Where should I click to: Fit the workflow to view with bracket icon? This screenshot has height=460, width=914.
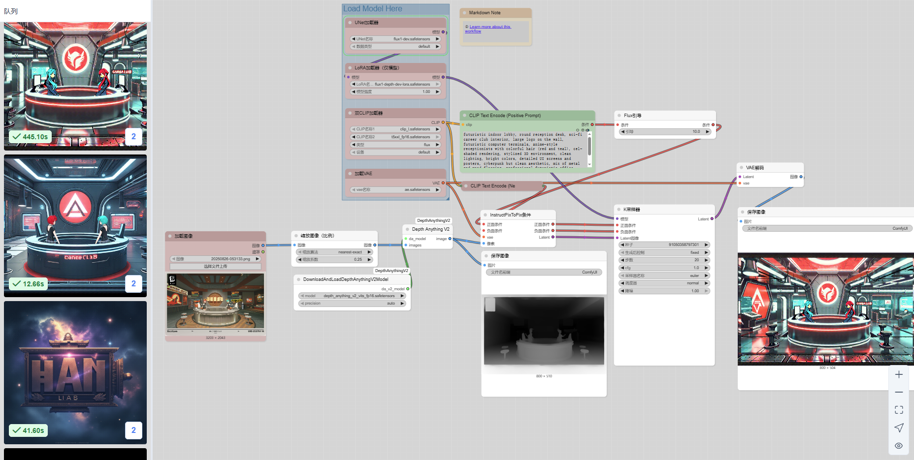pos(899,409)
